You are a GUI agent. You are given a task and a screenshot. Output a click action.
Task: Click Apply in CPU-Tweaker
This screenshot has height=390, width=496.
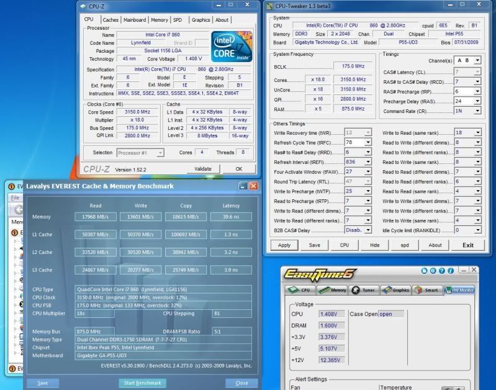point(284,245)
